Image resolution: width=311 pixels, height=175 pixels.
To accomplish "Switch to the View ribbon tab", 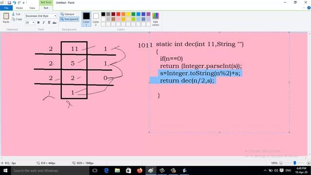I will (x=32, y=8).
